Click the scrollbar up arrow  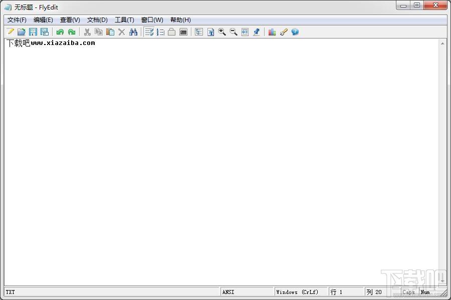click(x=443, y=43)
